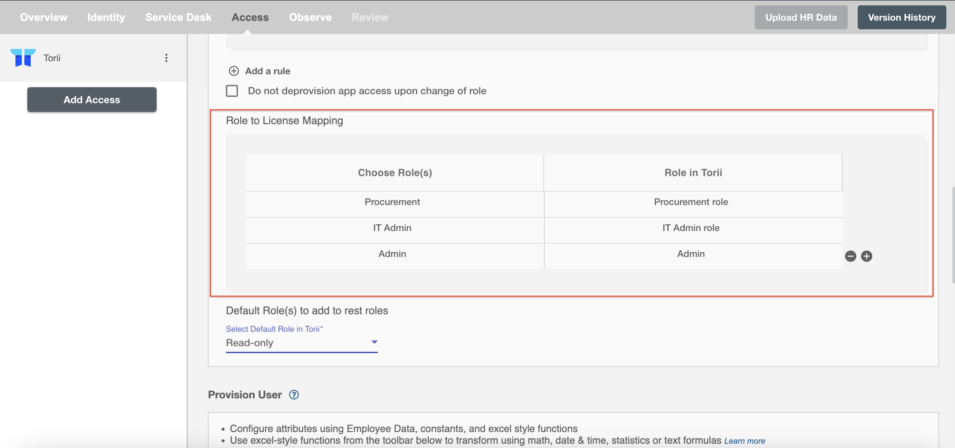Check Do not deprovision app access checkbox

(x=232, y=91)
